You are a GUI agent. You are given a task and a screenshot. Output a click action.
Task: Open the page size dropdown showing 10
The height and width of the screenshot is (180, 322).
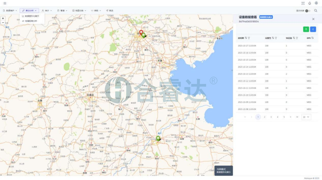(x=306, y=117)
